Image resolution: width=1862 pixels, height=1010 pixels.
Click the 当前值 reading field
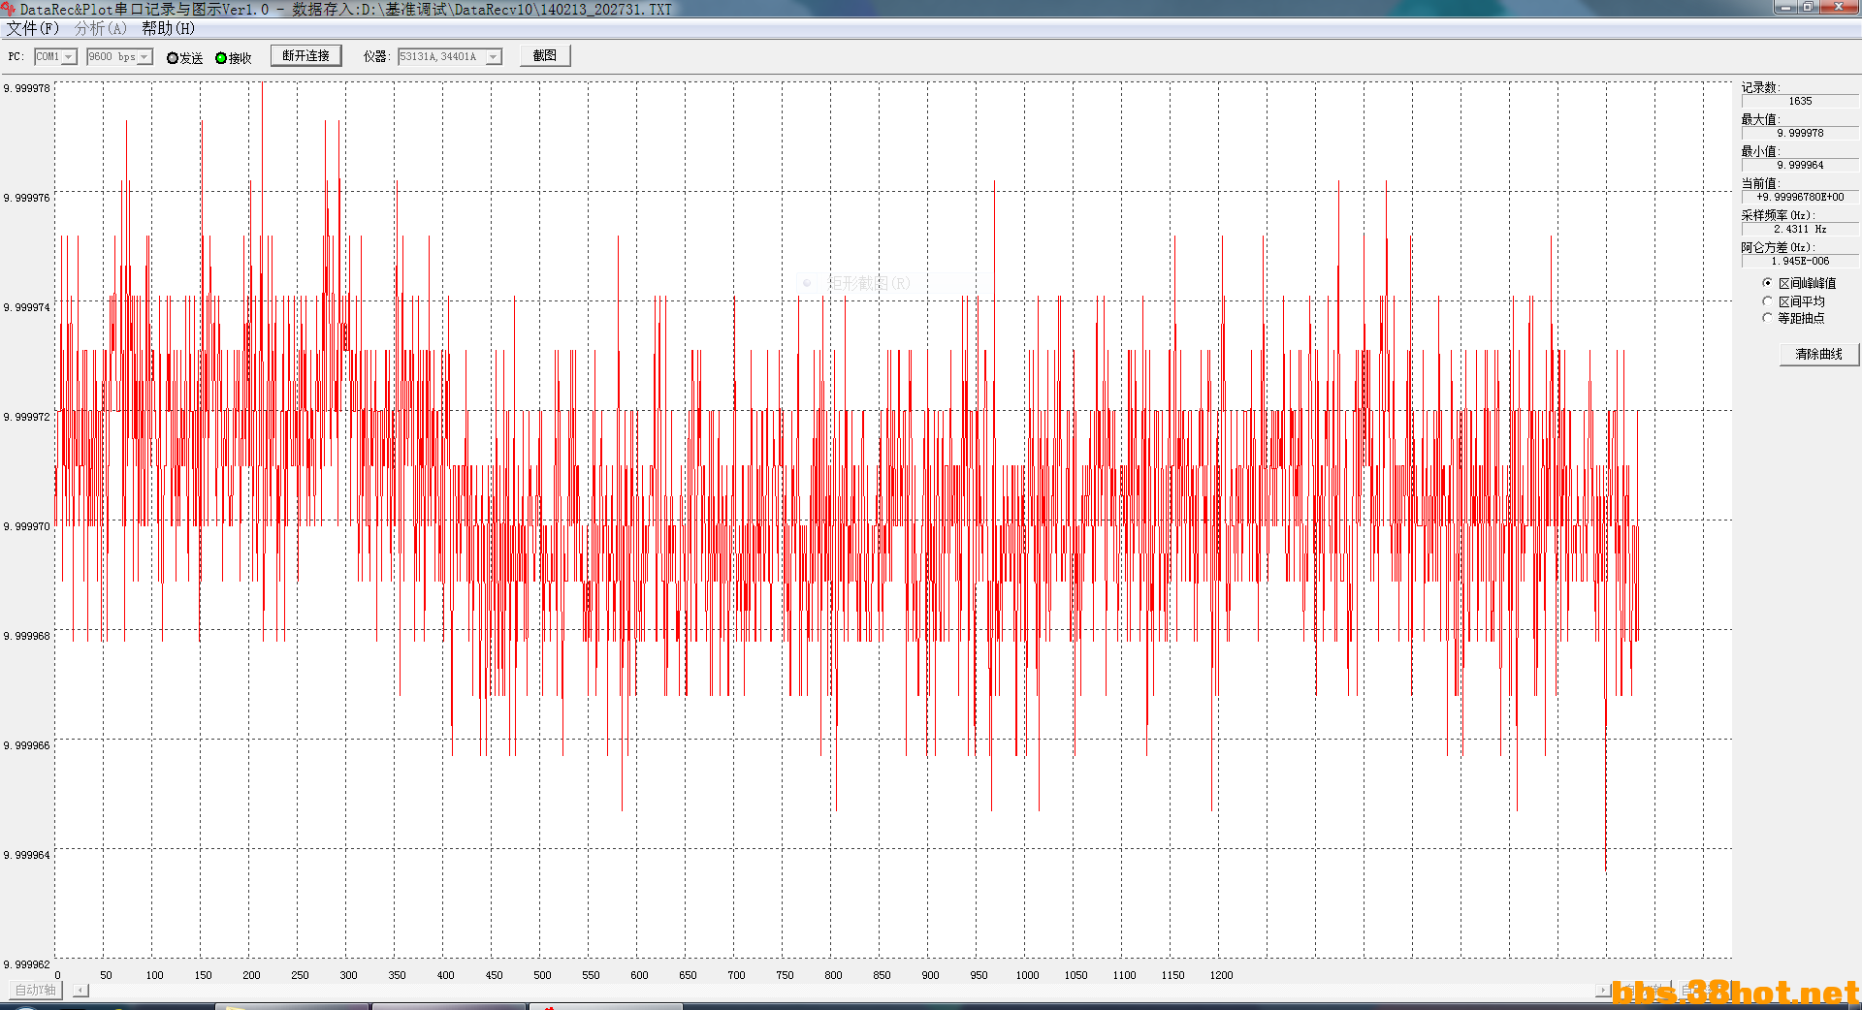pos(1800,198)
